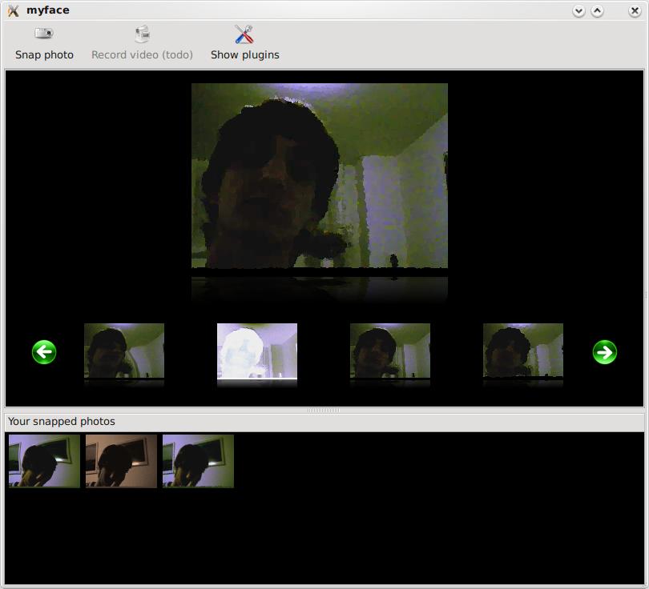Select the fourth effect preview thumbnail
Screen dimensions: 649x589
tap(523, 351)
